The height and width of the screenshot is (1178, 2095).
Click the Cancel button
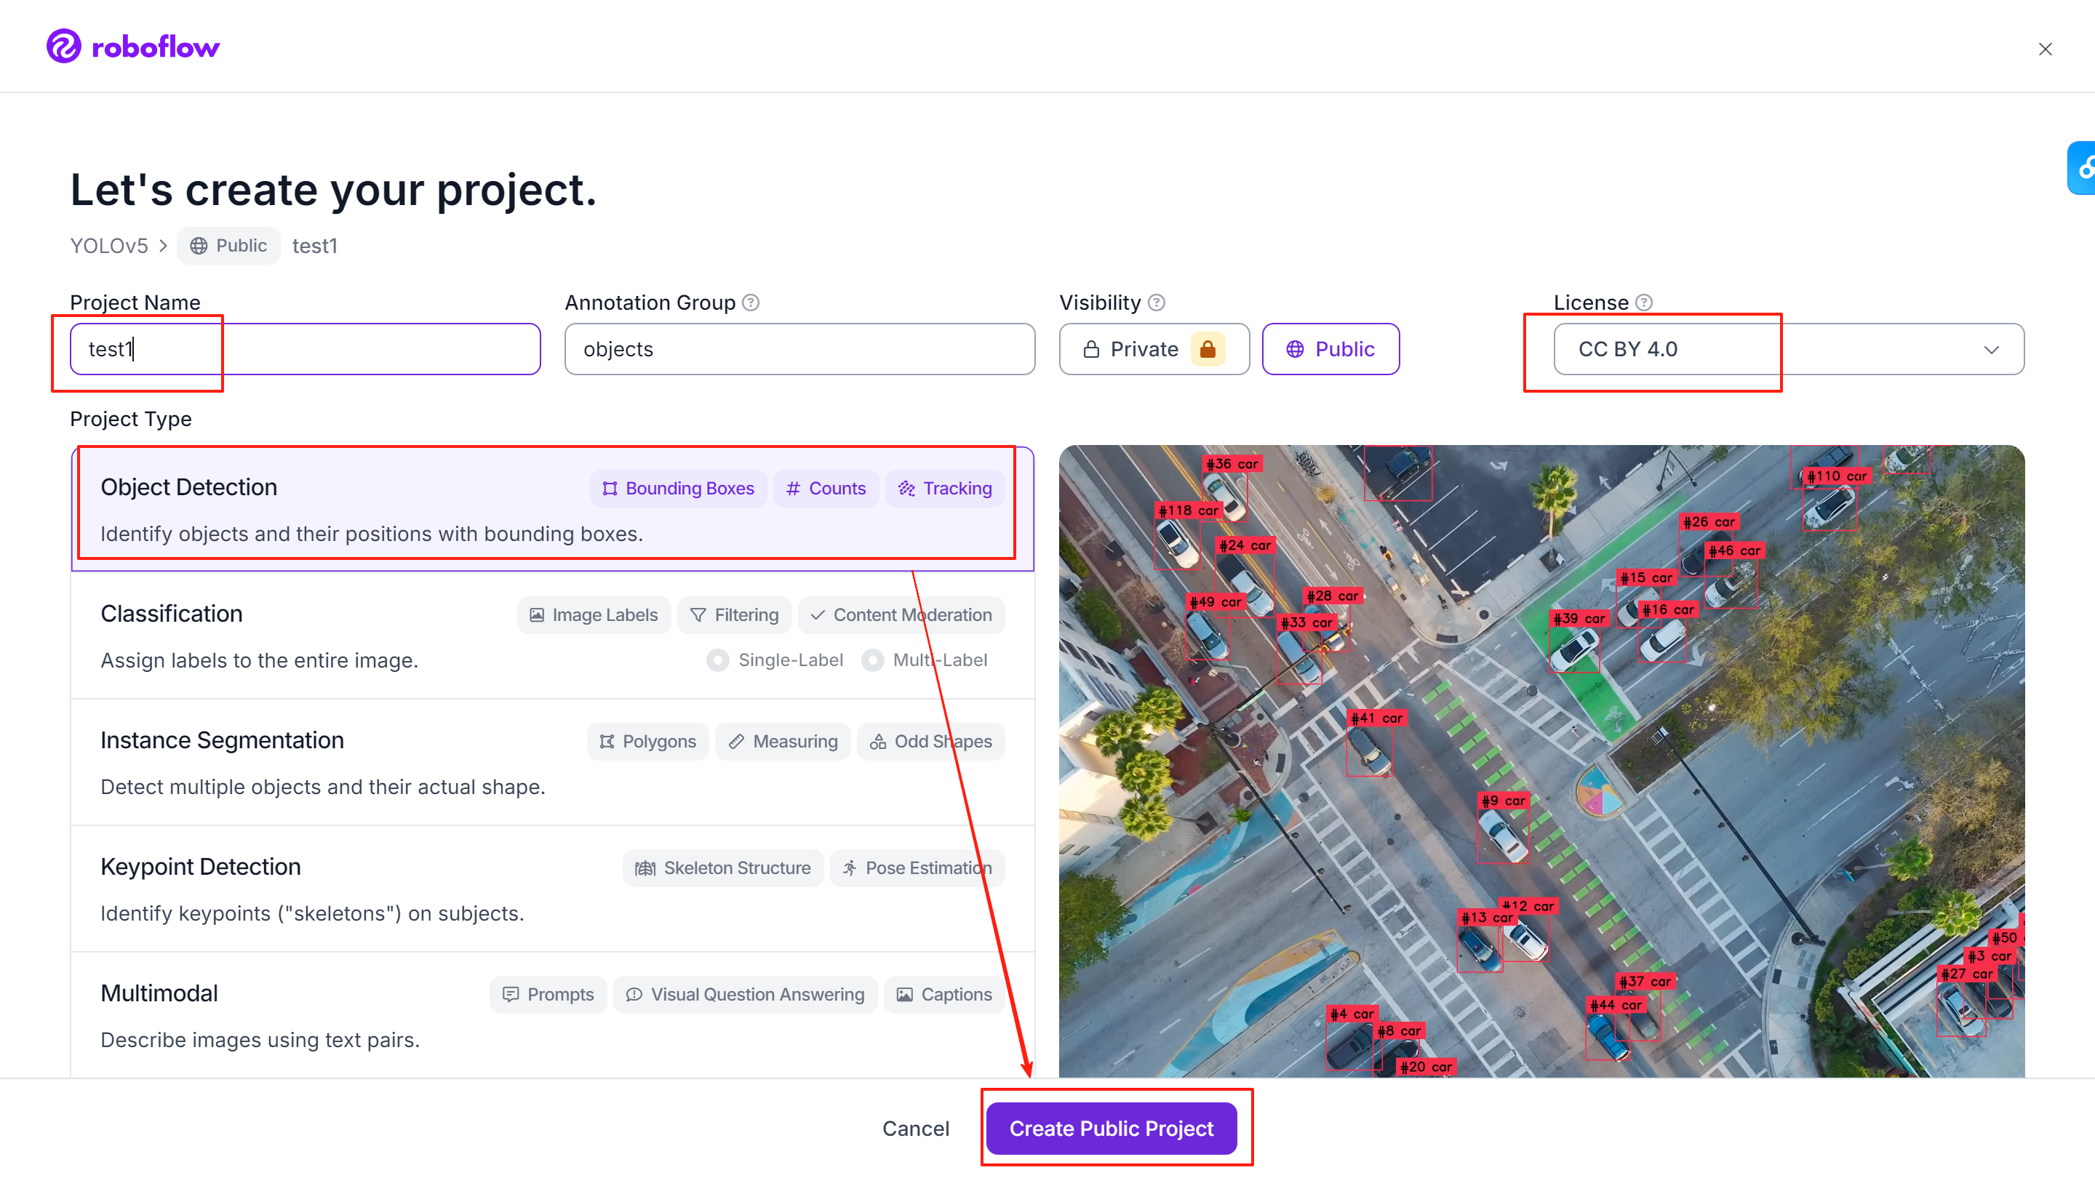pos(916,1129)
